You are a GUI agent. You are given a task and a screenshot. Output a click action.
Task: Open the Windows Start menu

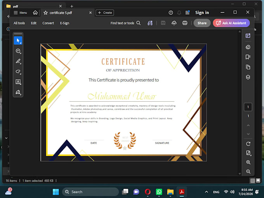[56, 192]
